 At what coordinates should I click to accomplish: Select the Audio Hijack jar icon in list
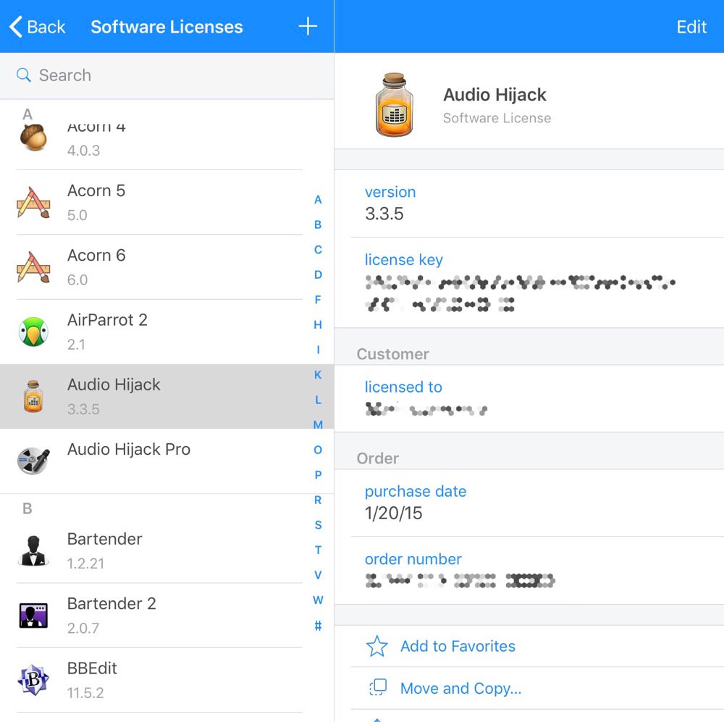pos(33,396)
